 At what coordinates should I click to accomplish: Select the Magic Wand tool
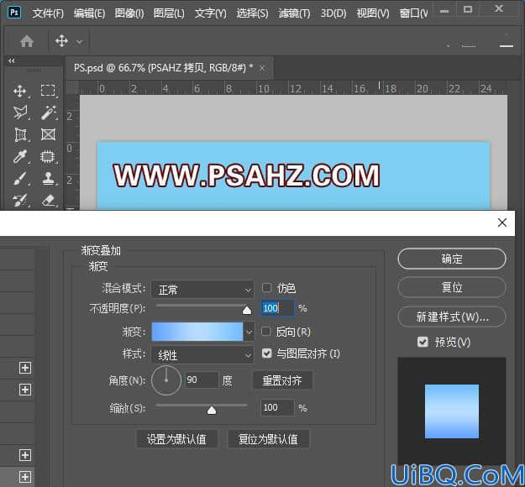(x=48, y=113)
